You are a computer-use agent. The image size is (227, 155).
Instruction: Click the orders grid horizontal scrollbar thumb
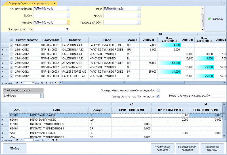[x=123, y=83]
